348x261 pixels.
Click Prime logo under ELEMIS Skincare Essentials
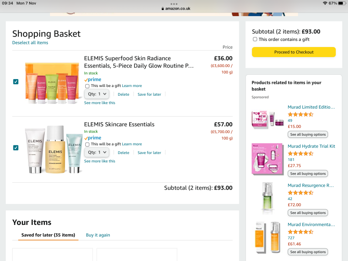[93, 138]
